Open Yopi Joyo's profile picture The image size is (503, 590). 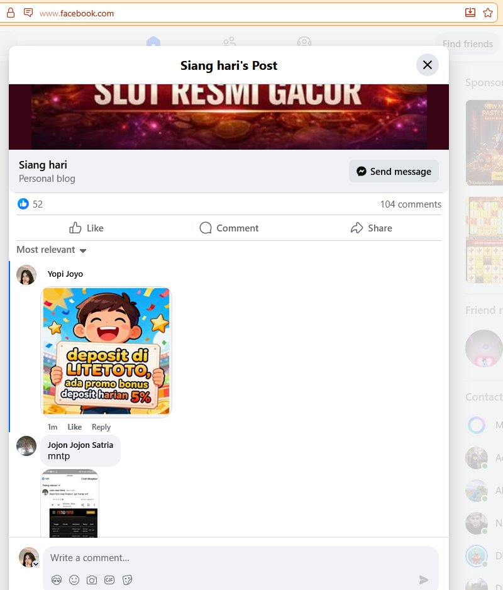26,275
